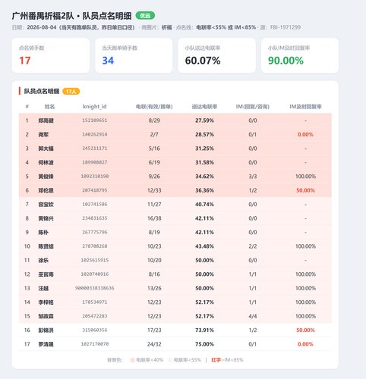The width and height of the screenshot is (366, 379).
Task: Click the 电联率<55% 或 IM<85% threshold text
Action: (x=226, y=27)
